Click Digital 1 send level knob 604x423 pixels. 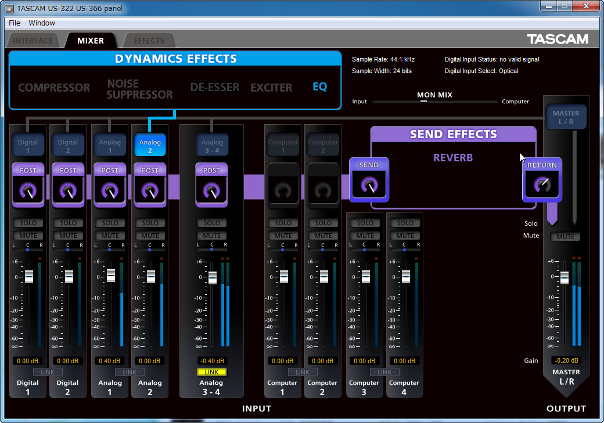28,190
